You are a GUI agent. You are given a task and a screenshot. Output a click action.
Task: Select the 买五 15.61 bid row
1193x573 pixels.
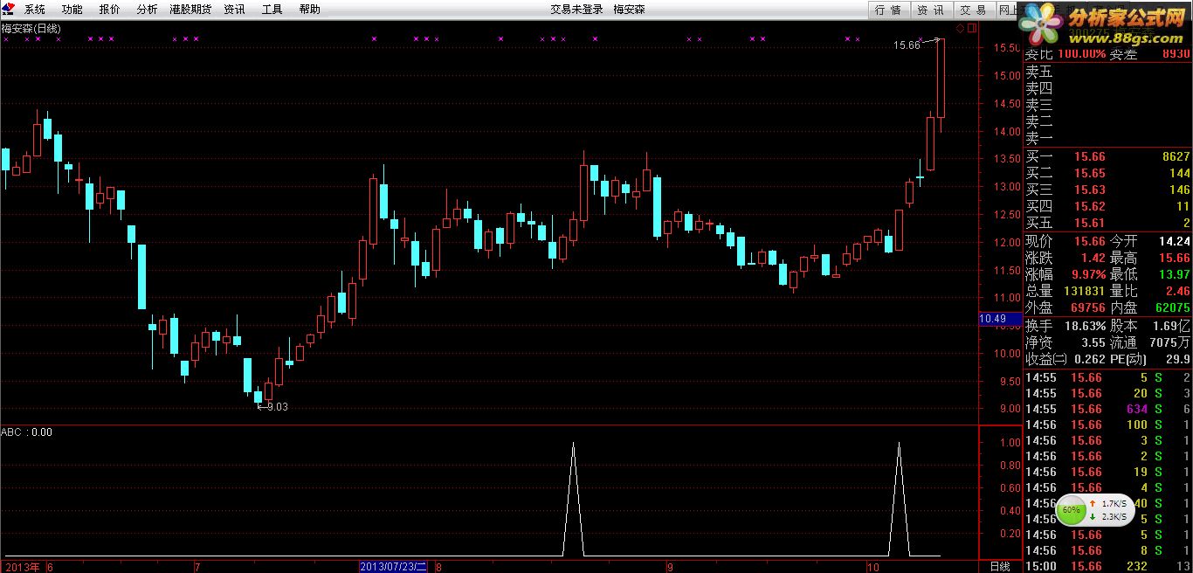[1107, 223]
